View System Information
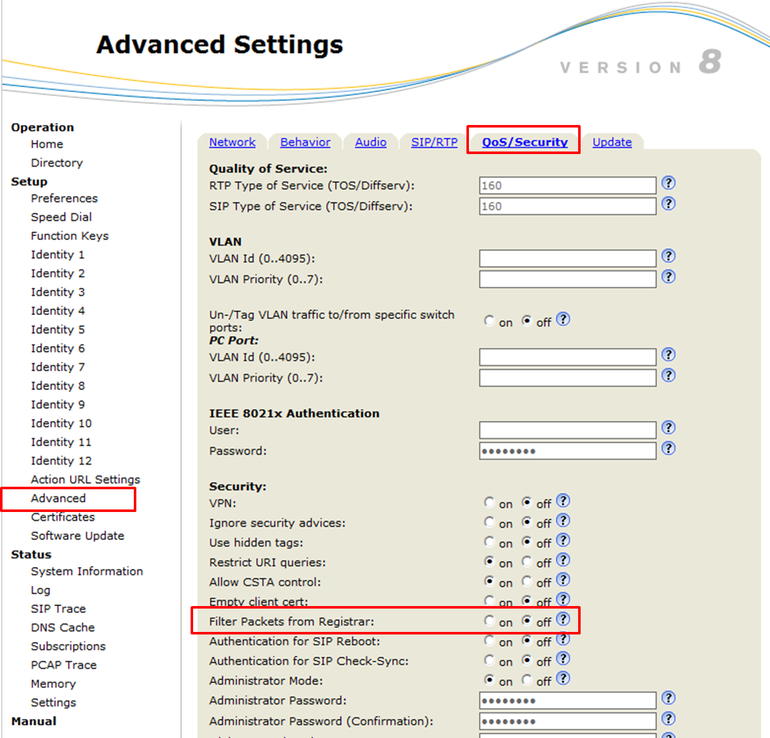Screen dimensions: 770x738 pyautogui.click(x=87, y=571)
